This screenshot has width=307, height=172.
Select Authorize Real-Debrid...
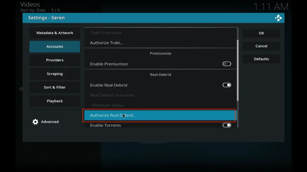[x=160, y=115]
